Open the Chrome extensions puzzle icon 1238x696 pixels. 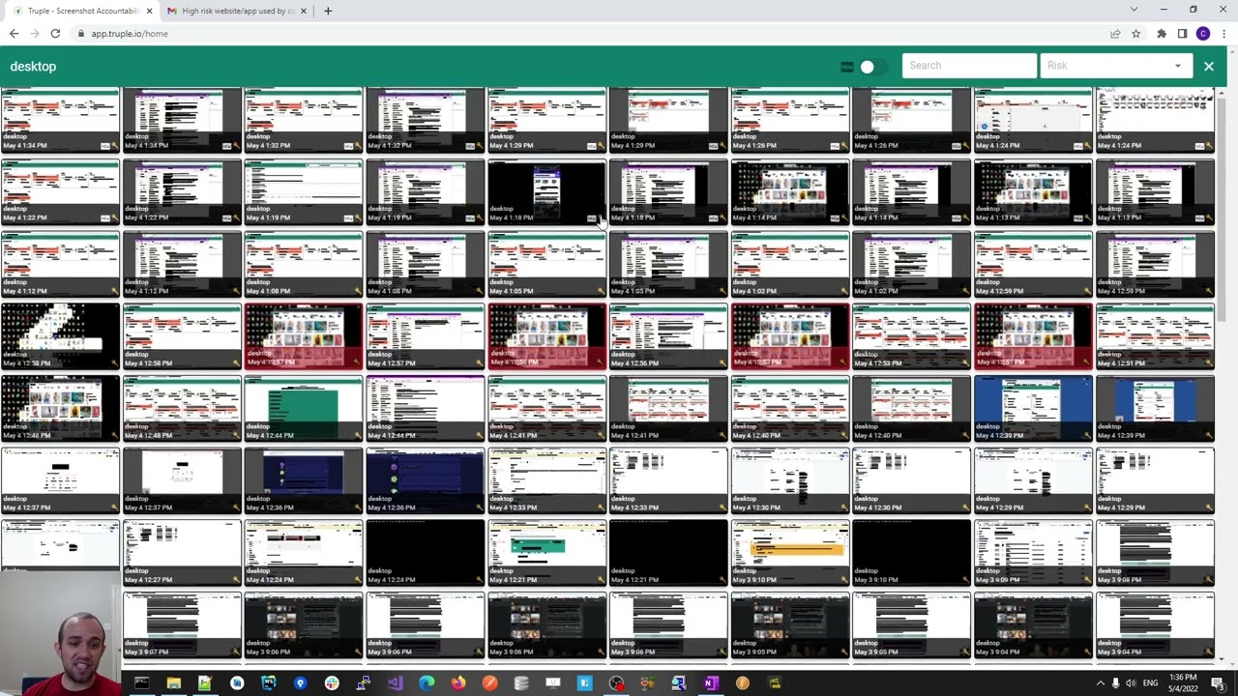[x=1162, y=34]
